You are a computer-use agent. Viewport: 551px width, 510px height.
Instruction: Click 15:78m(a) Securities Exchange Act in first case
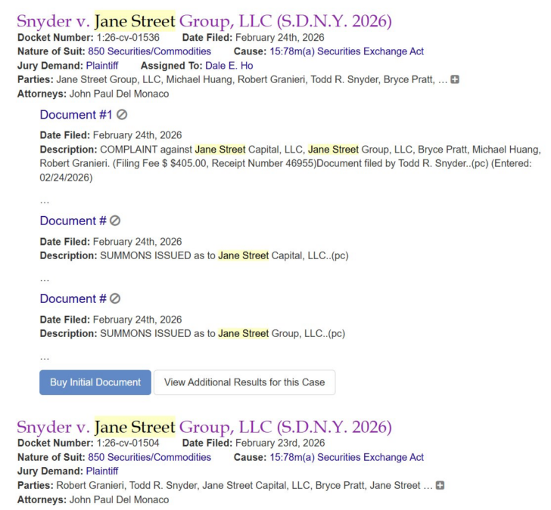pyautogui.click(x=347, y=51)
